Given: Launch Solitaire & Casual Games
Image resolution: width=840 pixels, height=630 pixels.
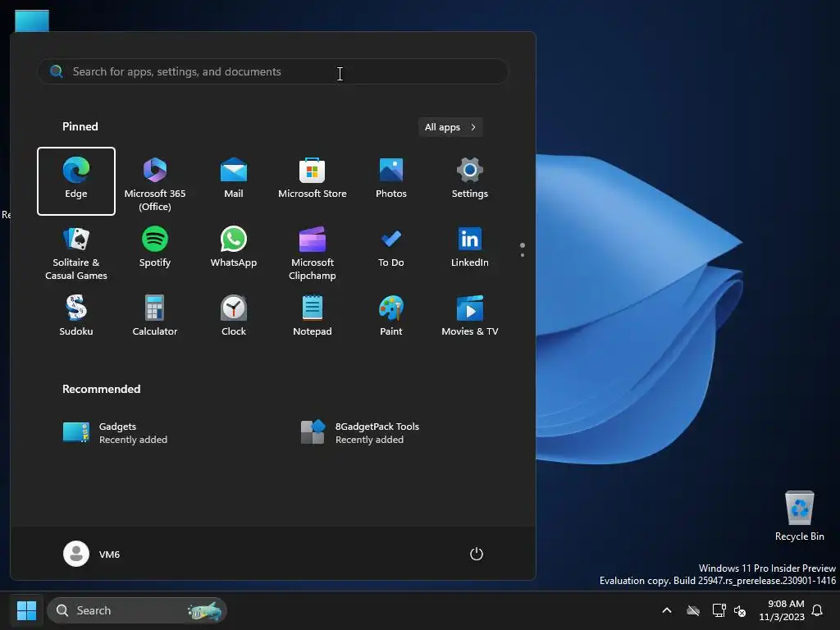Looking at the screenshot, I should tap(76, 251).
